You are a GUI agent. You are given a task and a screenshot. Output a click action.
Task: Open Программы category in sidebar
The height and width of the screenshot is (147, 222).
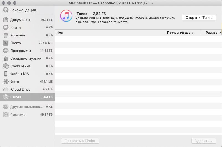28,51
